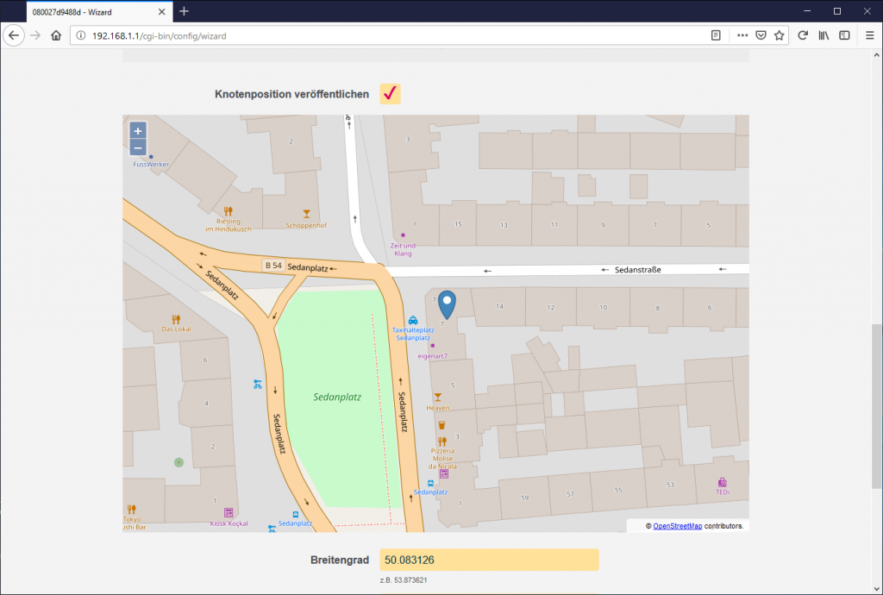Viewport: 883px width, 595px height.
Task: Click the blue location marker pin
Action: (x=447, y=304)
